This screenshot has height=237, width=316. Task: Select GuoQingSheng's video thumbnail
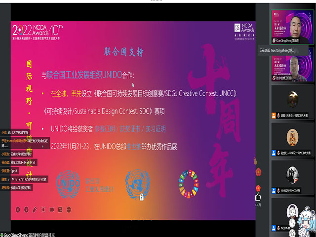click(x=292, y=27)
